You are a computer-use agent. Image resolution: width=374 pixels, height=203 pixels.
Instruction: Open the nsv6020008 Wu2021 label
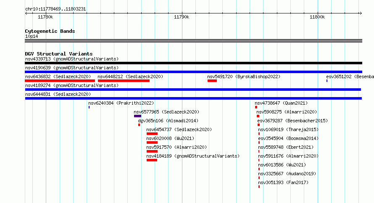[x=170, y=138]
